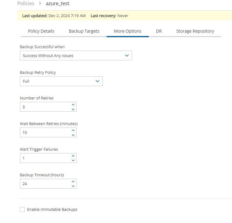Open the Backup Successful when dropdown
The height and width of the screenshot is (223, 232).
tap(76, 56)
